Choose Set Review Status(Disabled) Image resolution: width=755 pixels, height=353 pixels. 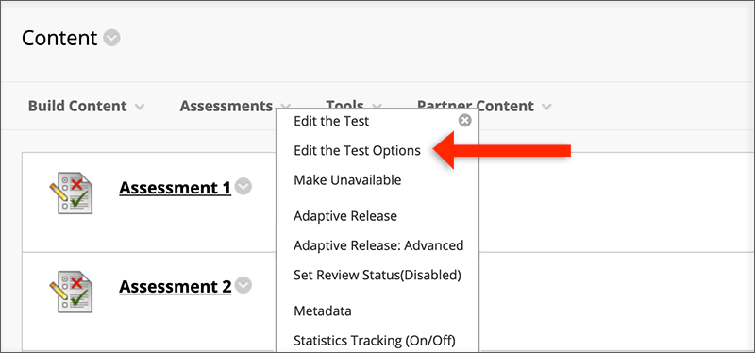click(x=377, y=276)
